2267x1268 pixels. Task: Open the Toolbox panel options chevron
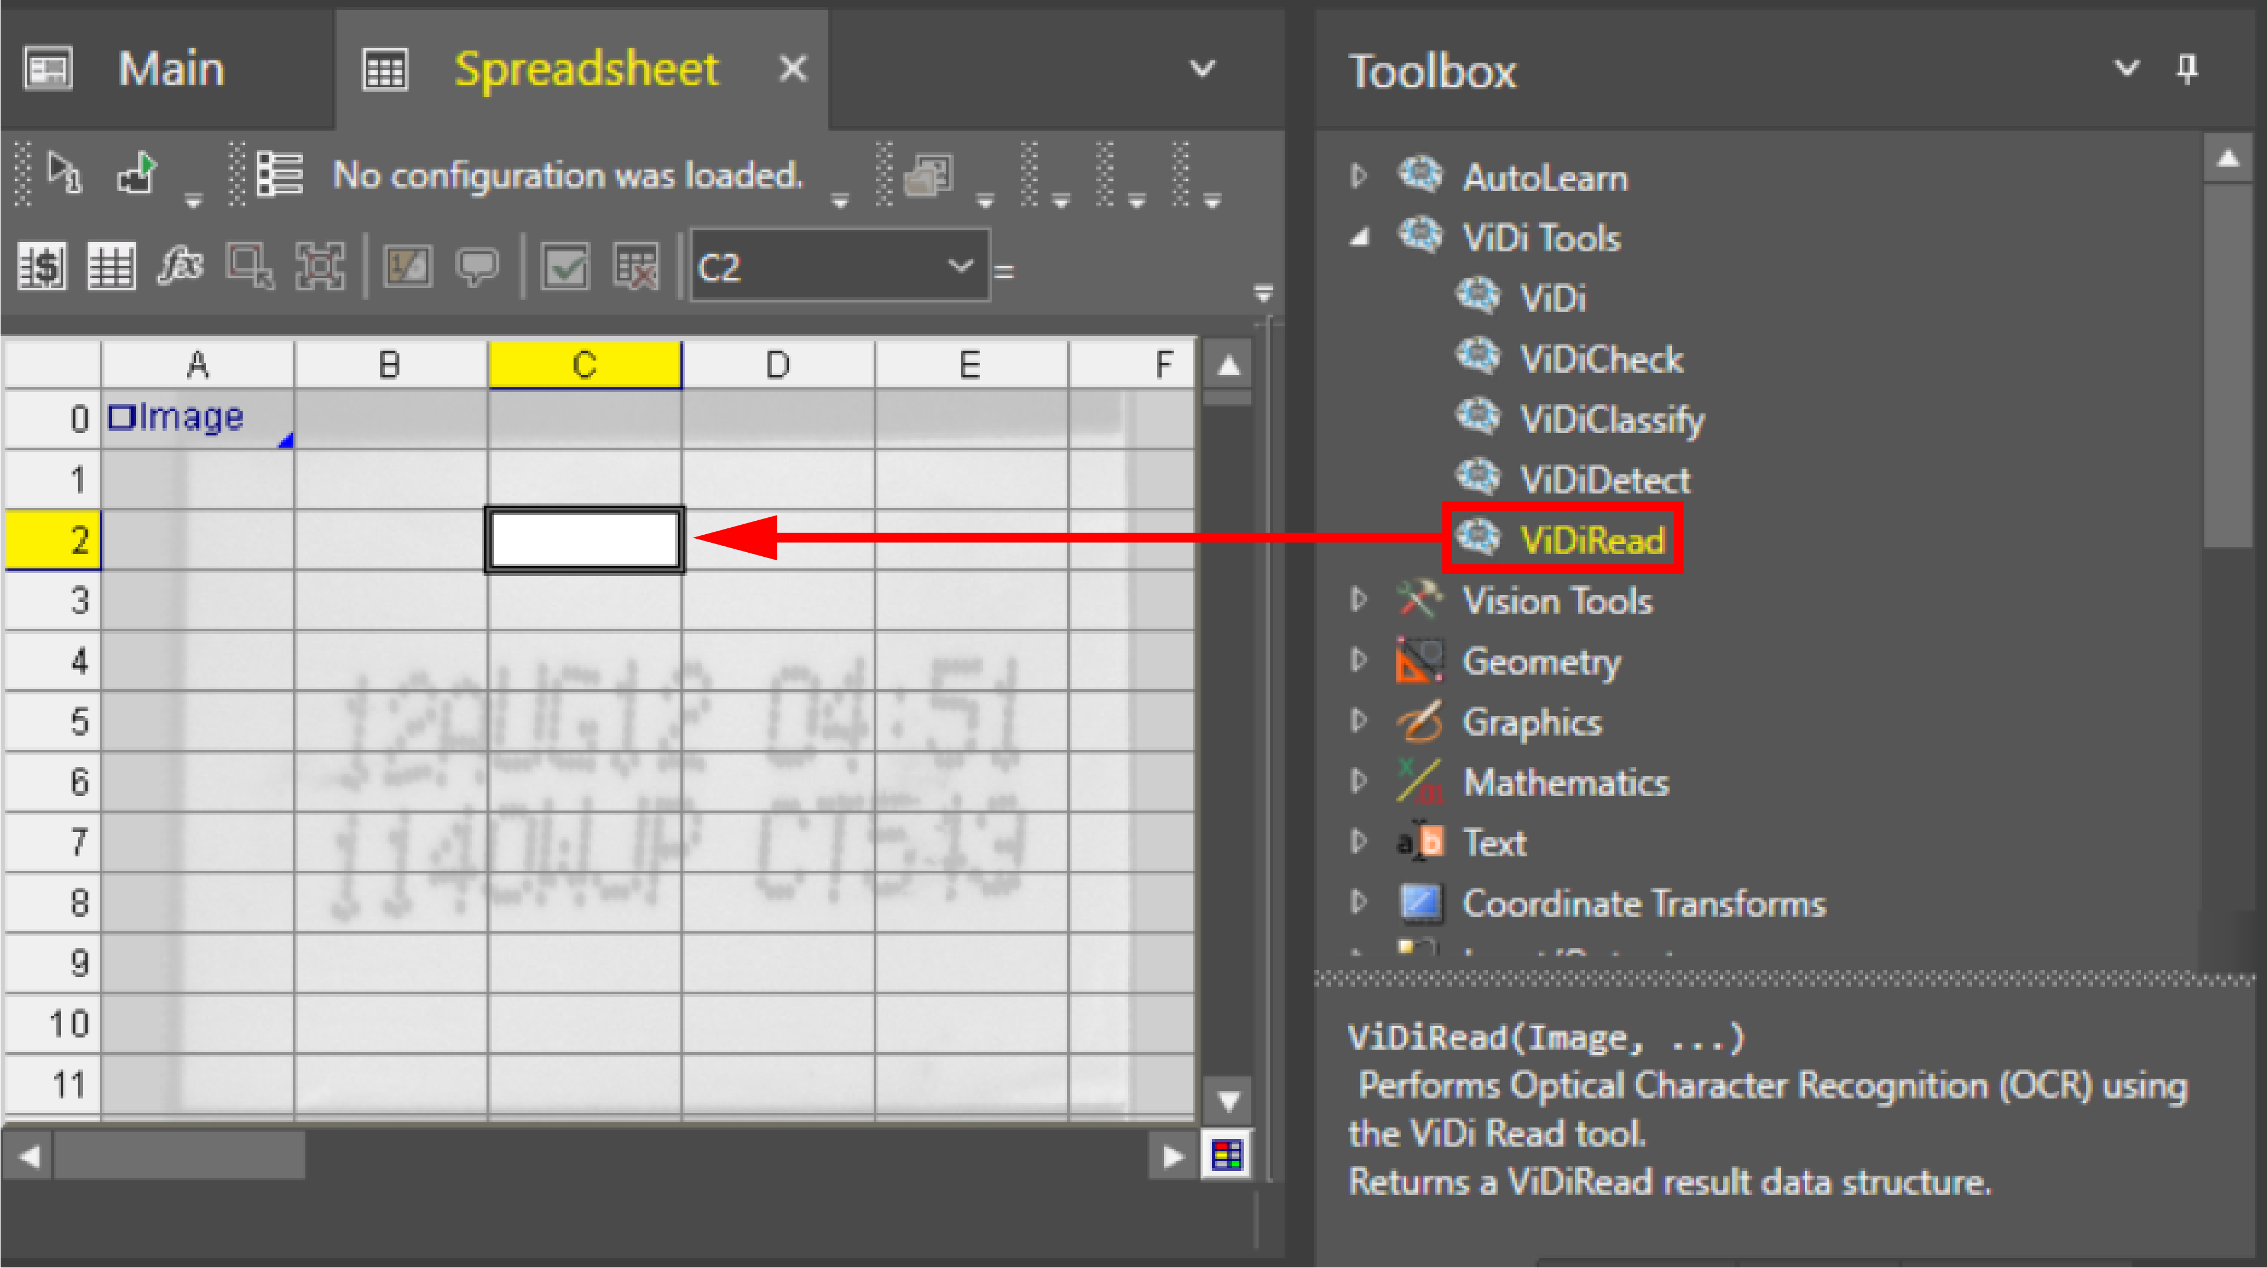tap(2126, 69)
